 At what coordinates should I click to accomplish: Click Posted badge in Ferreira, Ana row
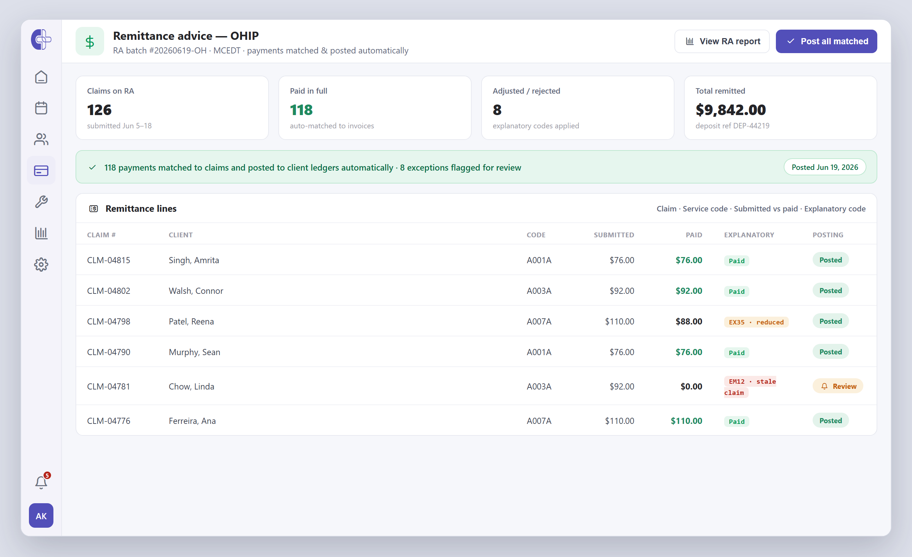(x=831, y=421)
